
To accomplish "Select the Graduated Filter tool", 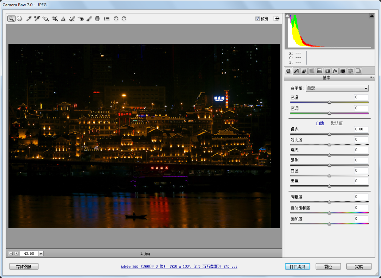I will coord(97,18).
